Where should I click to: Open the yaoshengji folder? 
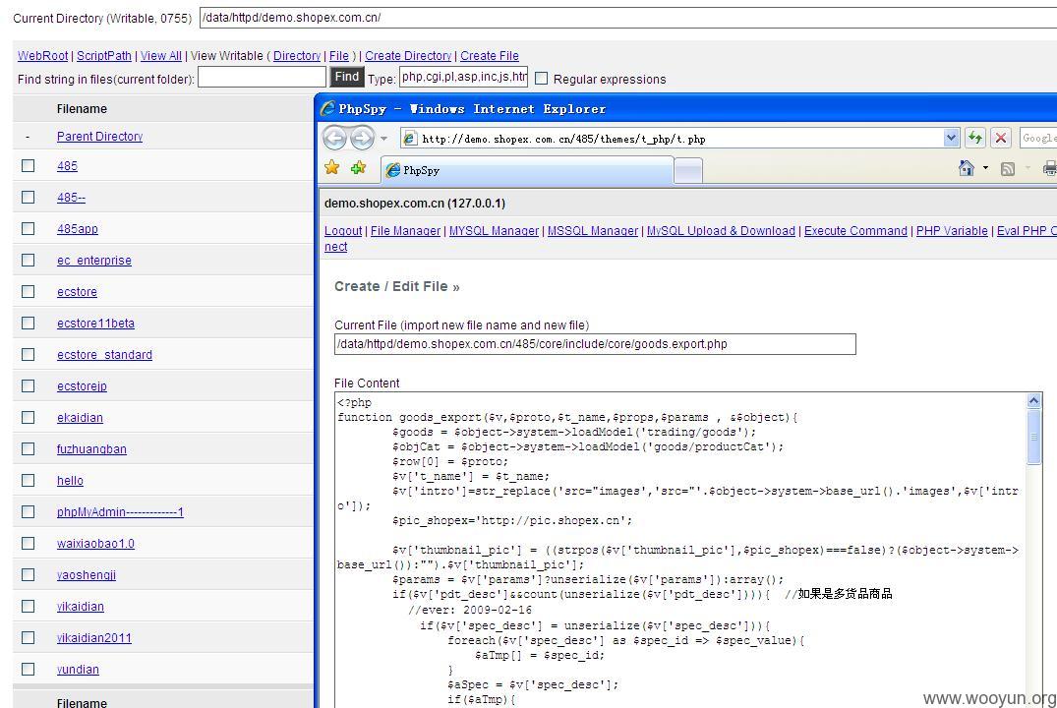87,574
